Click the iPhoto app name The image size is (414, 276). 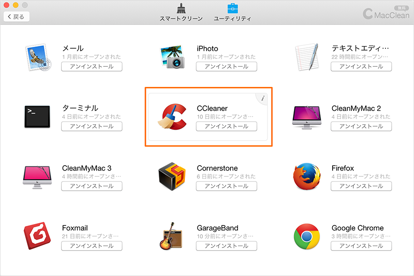207,49
